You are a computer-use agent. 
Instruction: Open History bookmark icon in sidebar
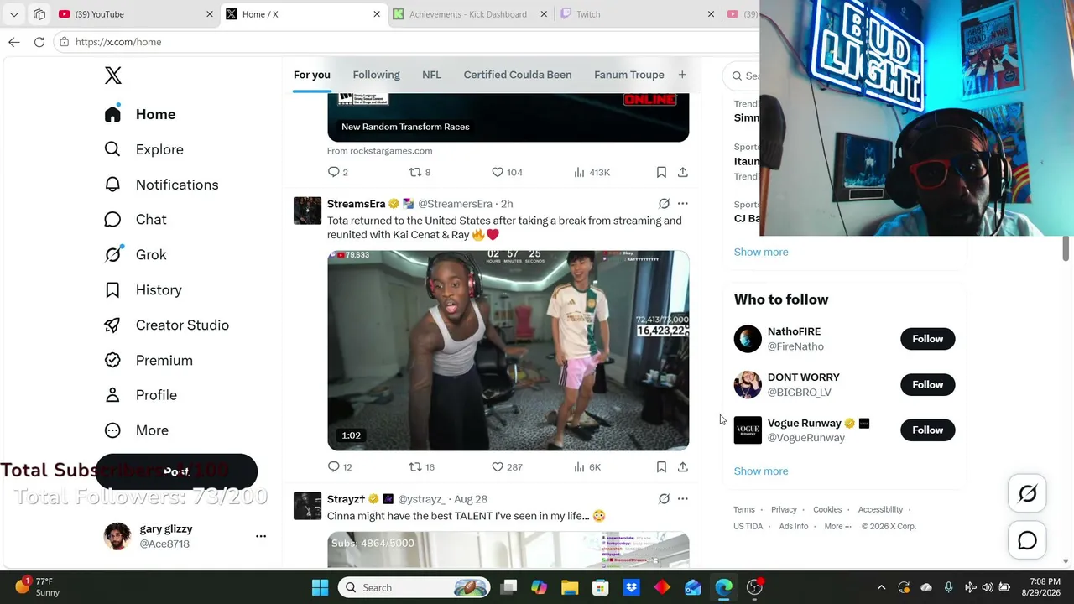pos(112,290)
